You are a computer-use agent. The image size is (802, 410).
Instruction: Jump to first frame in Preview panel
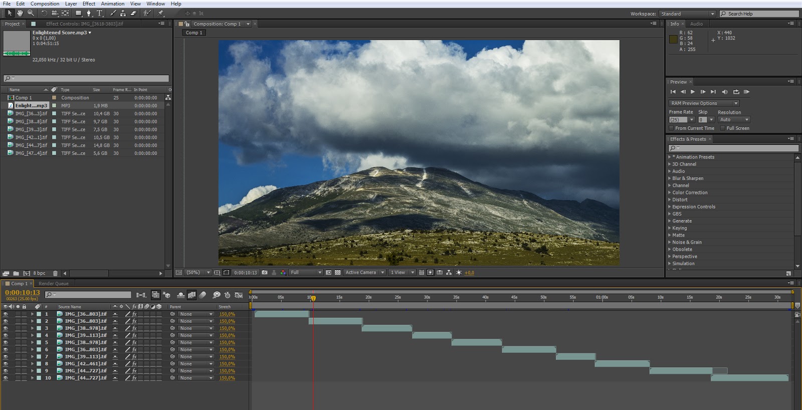coord(673,92)
